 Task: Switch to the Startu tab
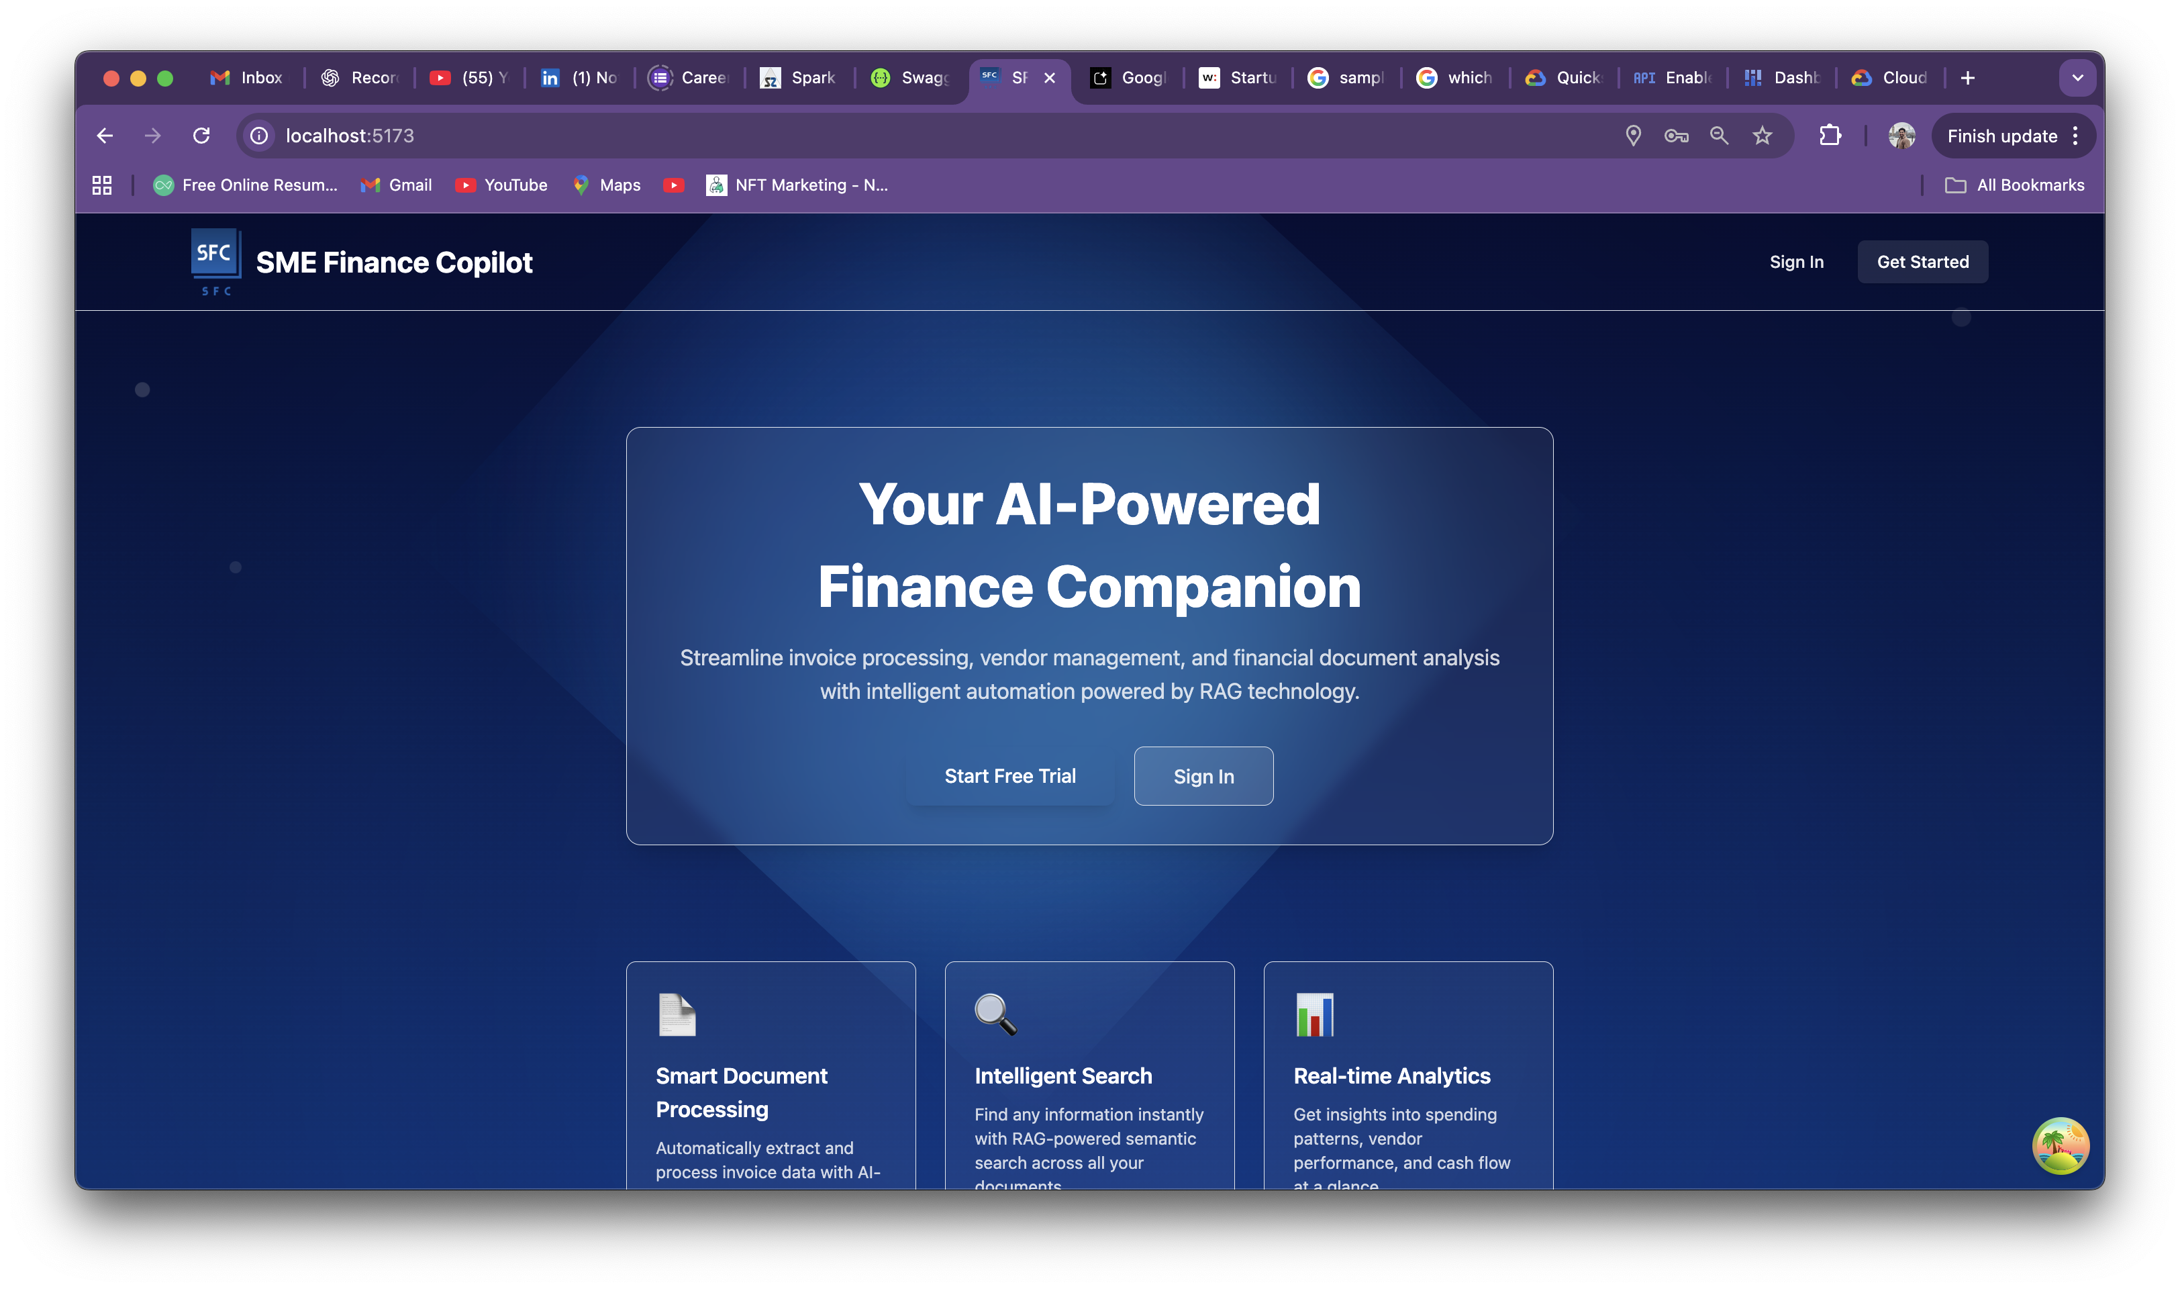(1238, 78)
